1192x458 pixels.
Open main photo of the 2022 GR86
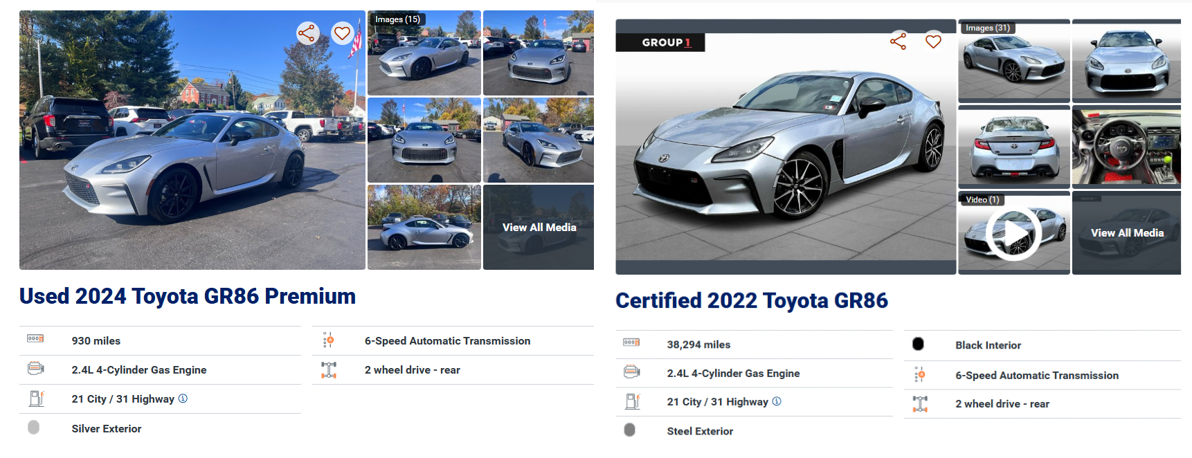pyautogui.click(x=786, y=147)
